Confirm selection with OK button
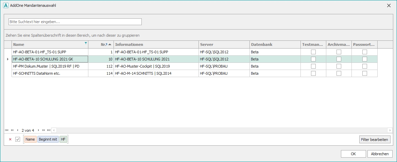Viewport: 397px width, 162px height. (x=353, y=154)
